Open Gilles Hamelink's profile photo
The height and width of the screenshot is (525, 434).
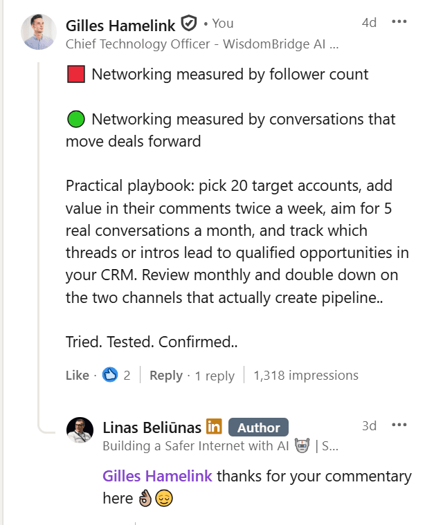39,32
